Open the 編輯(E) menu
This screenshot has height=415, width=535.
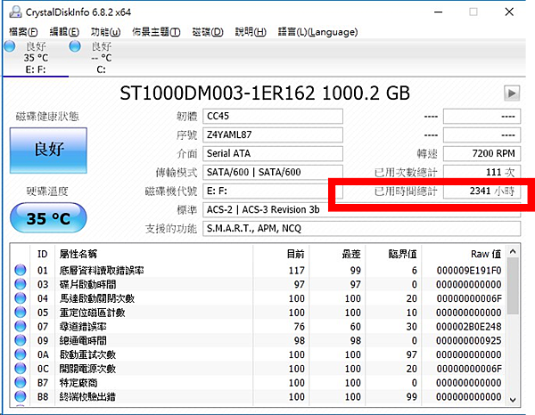click(x=64, y=32)
